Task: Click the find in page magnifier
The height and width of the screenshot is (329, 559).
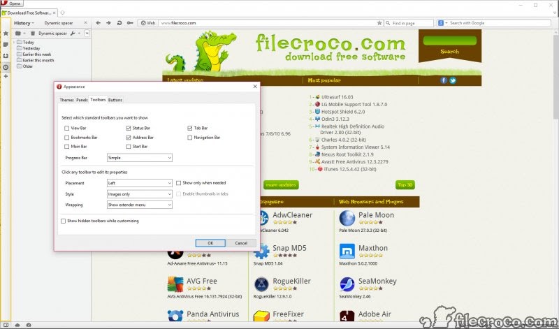Action: point(388,23)
